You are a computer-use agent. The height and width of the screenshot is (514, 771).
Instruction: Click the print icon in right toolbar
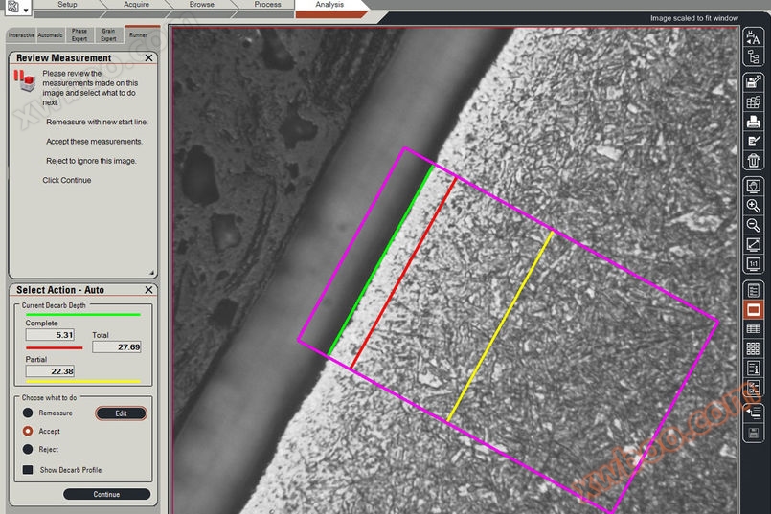pos(754,122)
